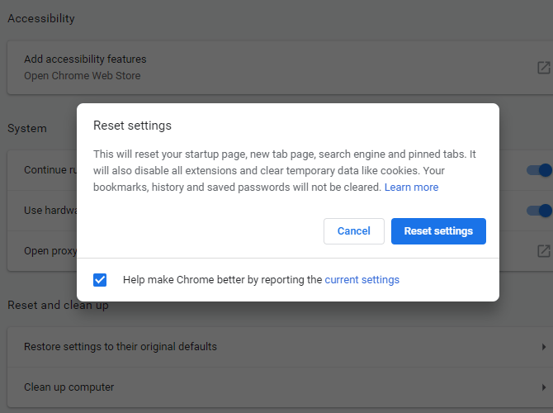553x413 pixels.
Task: Click the Accessibility section heading
Action: pyautogui.click(x=41, y=18)
